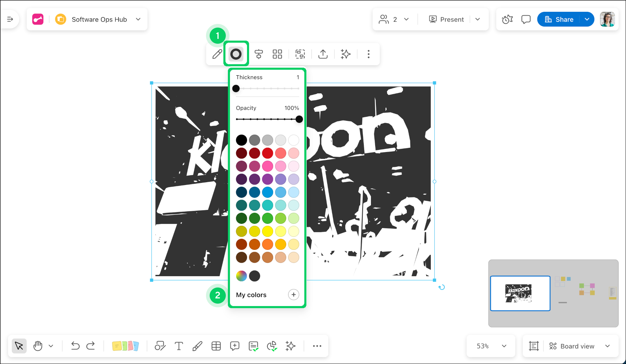Click the align icon in image toolbar

point(258,54)
